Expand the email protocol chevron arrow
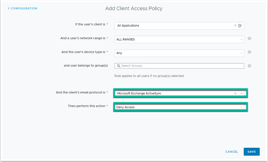This screenshot has width=268, height=162. (241, 93)
